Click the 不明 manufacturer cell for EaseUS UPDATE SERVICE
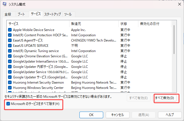 click(x=74, y=46)
